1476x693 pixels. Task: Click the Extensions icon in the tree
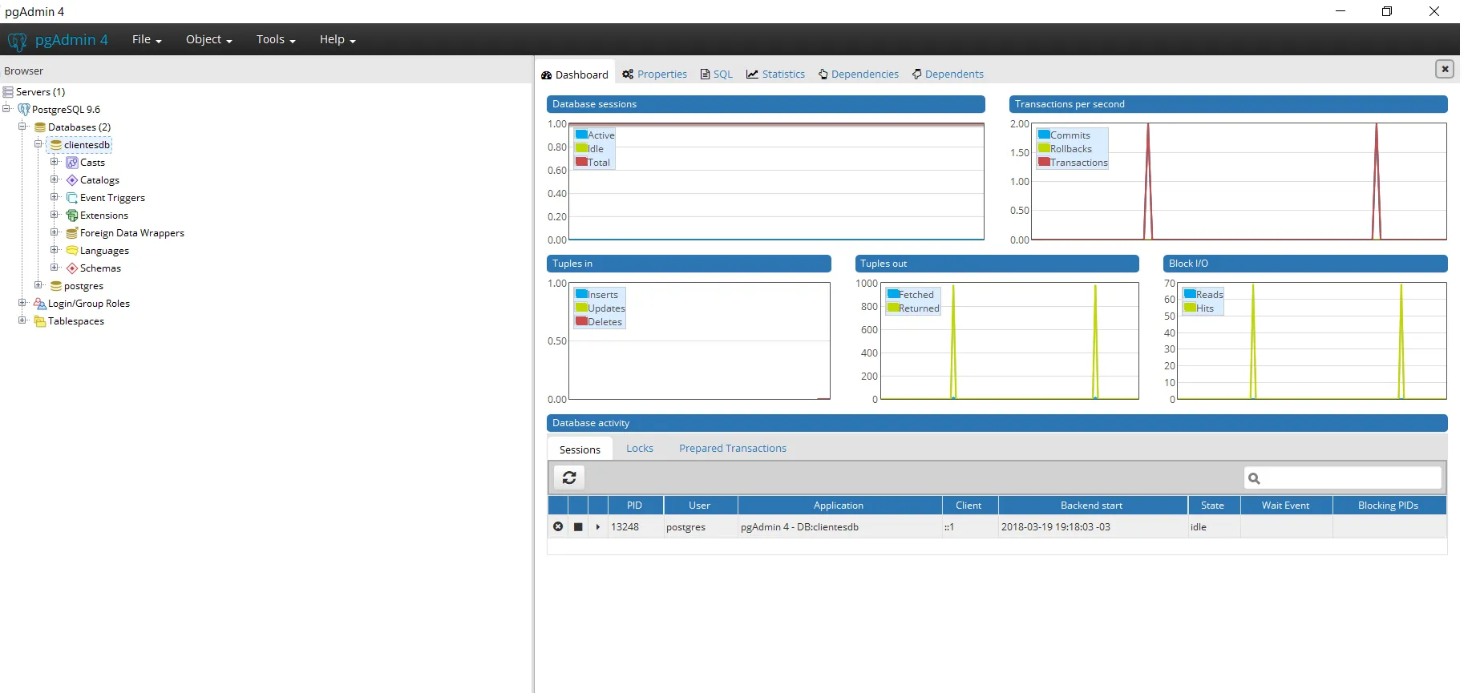coord(72,216)
